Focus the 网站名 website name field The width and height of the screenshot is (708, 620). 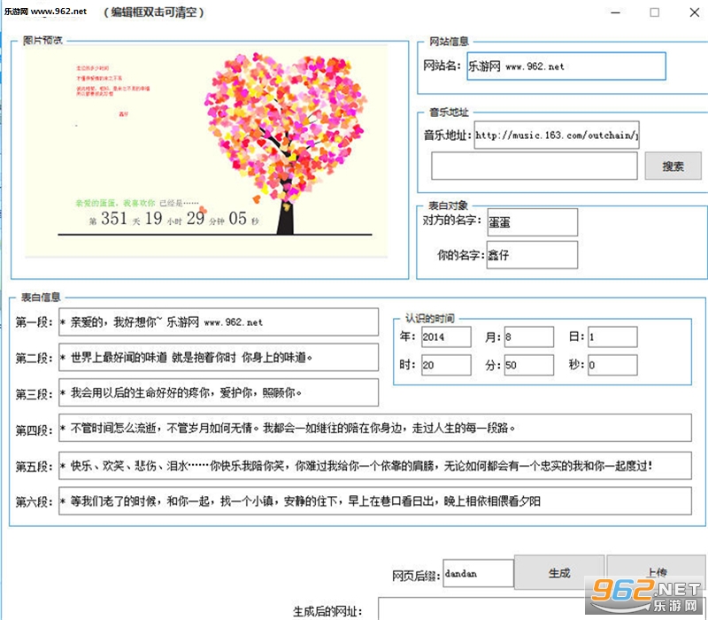tap(566, 66)
